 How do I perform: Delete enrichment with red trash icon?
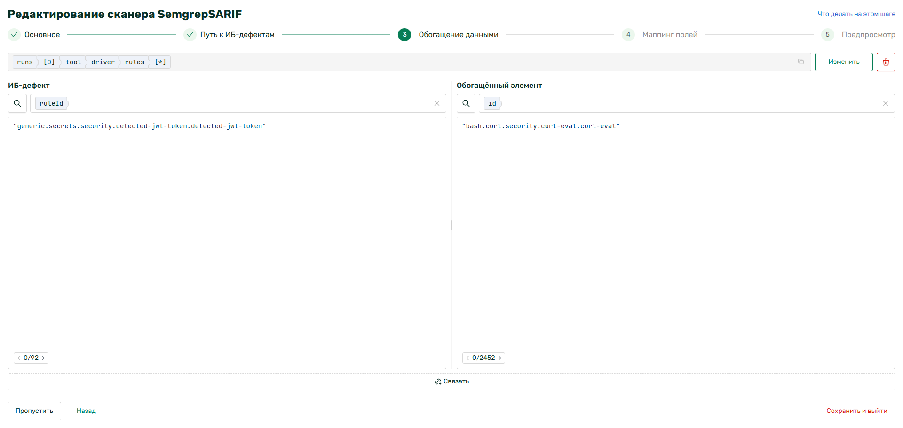click(x=886, y=62)
